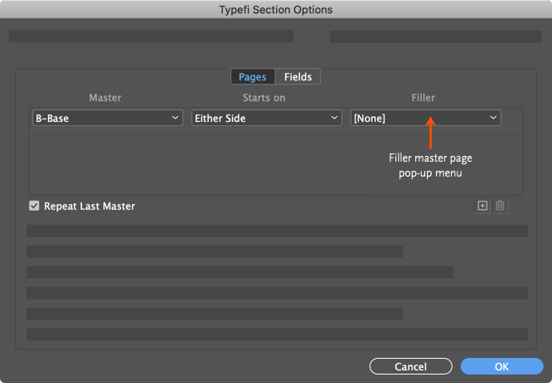The height and width of the screenshot is (383, 552).
Task: Delete the selected master row
Action: pyautogui.click(x=501, y=206)
